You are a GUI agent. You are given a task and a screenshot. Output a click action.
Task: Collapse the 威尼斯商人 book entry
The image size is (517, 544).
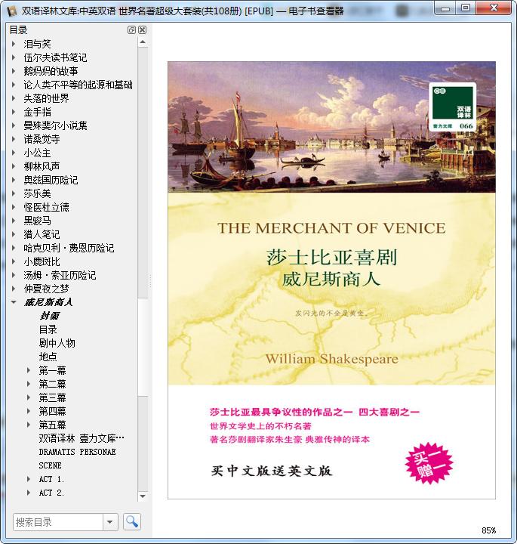tap(14, 302)
